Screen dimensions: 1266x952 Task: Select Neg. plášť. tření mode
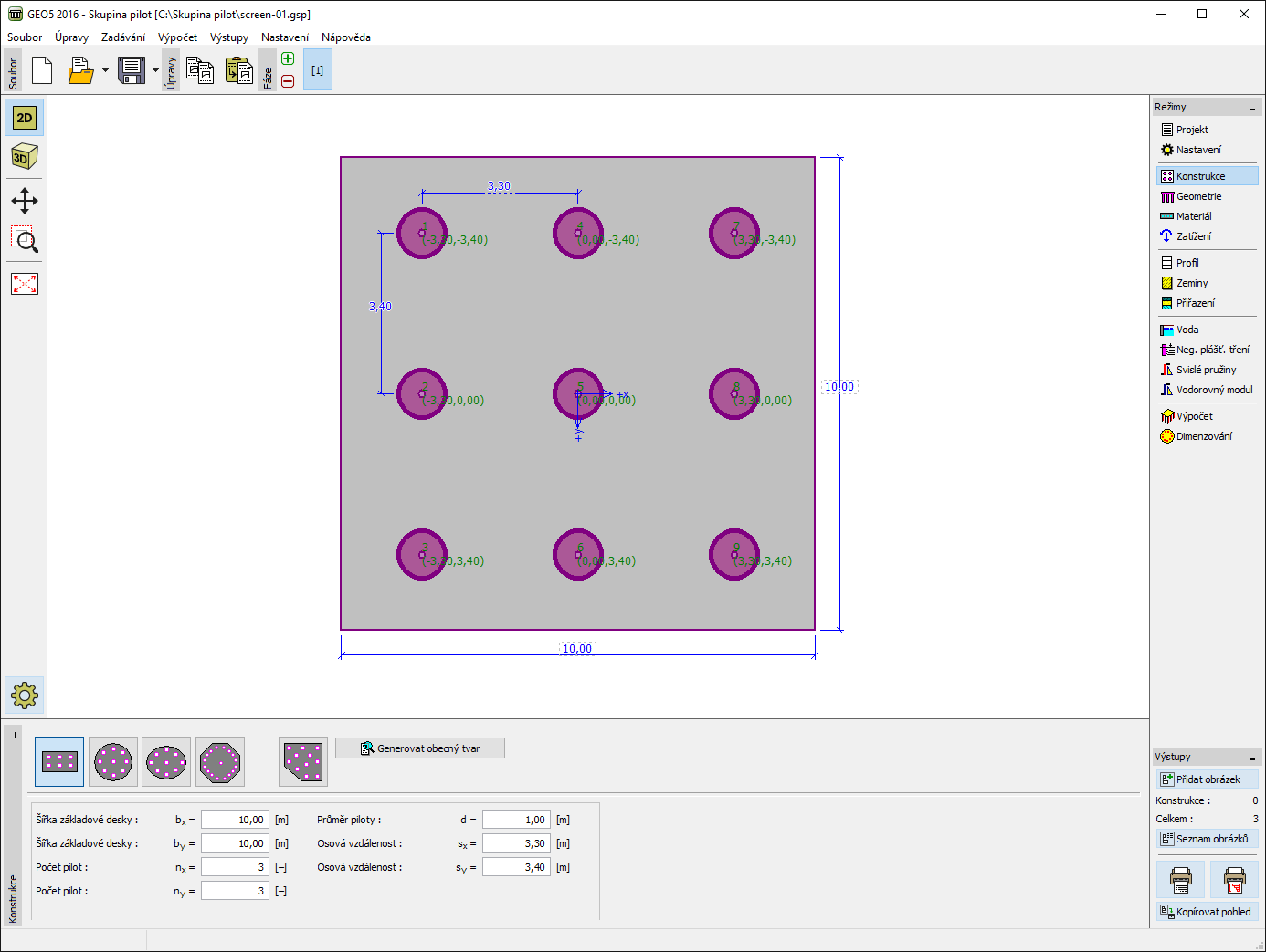1208,350
